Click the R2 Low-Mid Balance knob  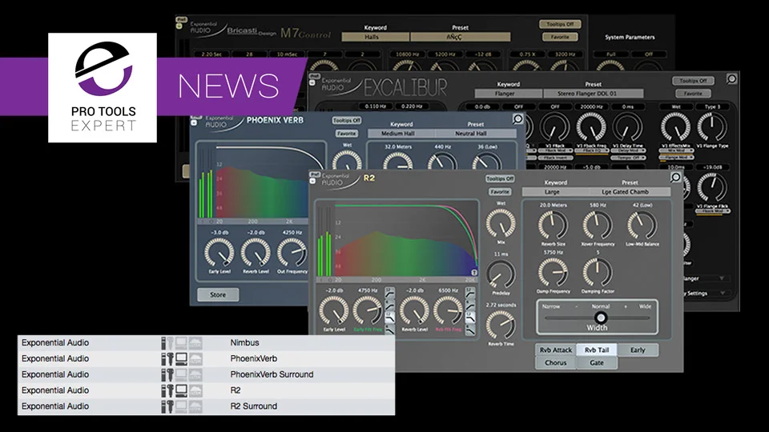[x=642, y=226]
